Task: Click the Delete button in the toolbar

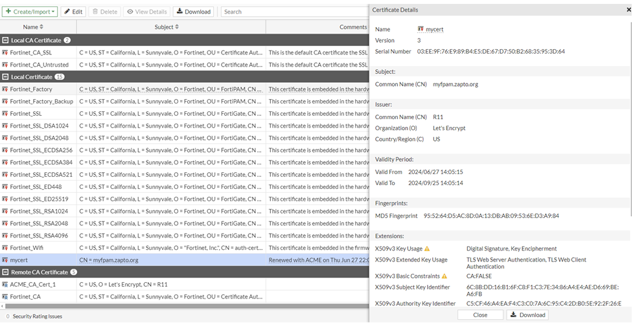Action: 105,12
